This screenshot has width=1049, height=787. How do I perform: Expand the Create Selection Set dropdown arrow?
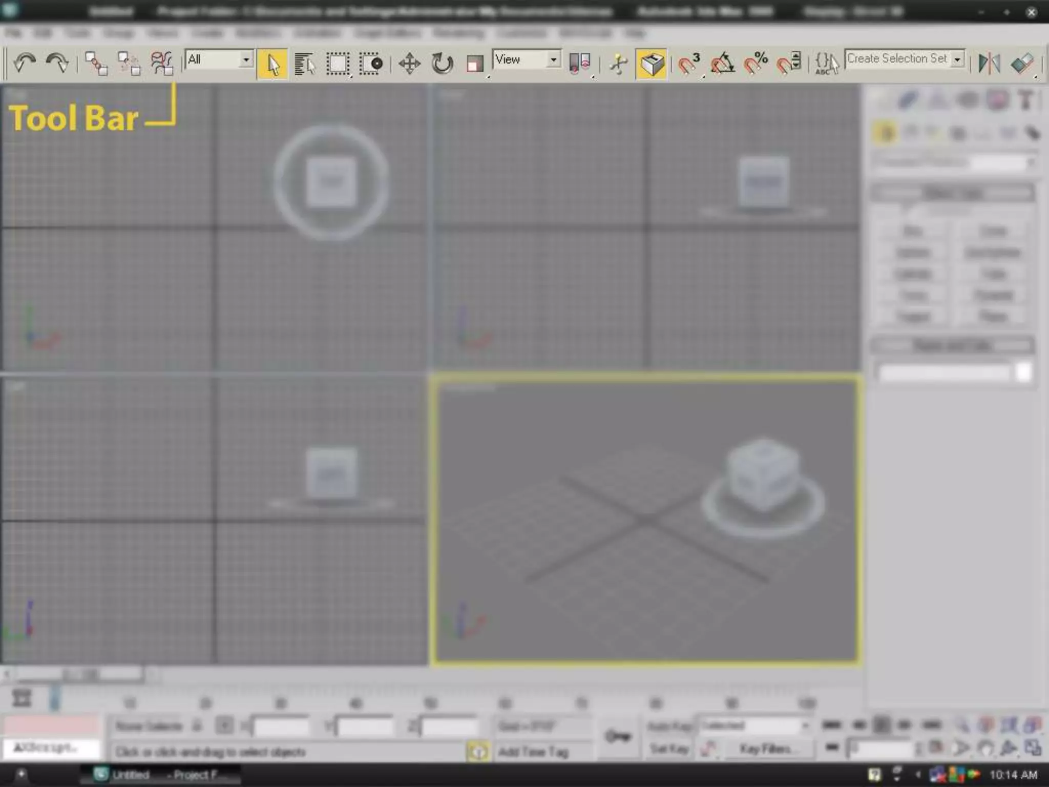(957, 59)
